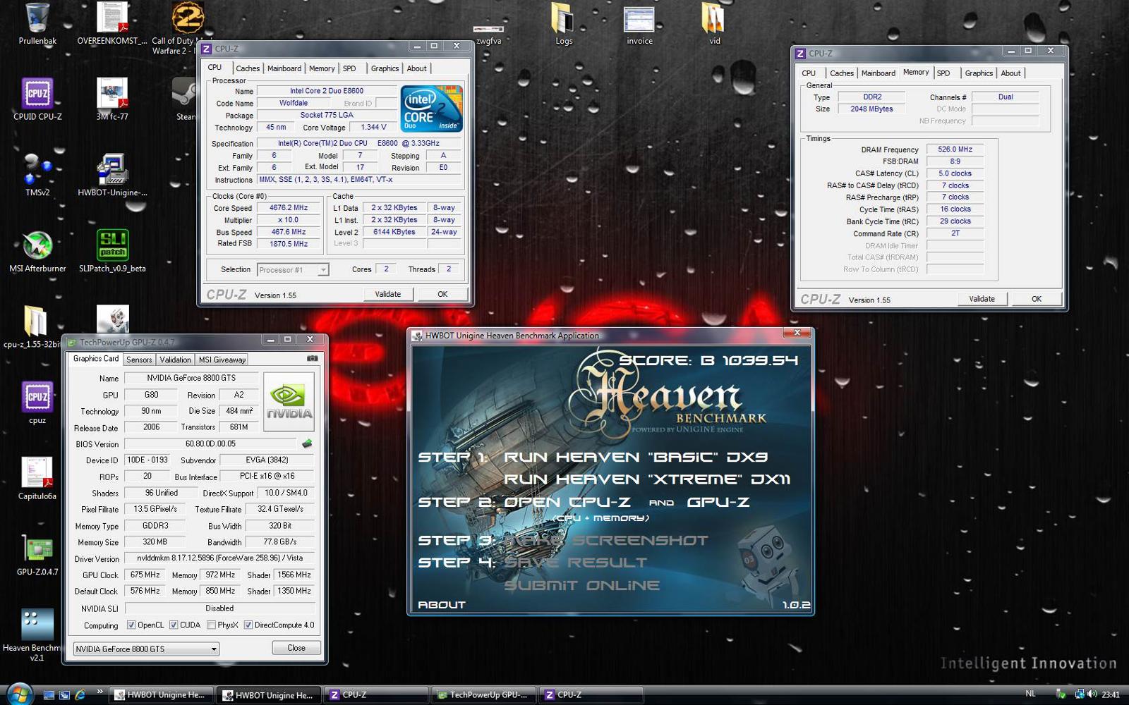Screen dimensions: 1129x705
Task: Click the taskbar clock showing 23:41
Action: 1111,694
